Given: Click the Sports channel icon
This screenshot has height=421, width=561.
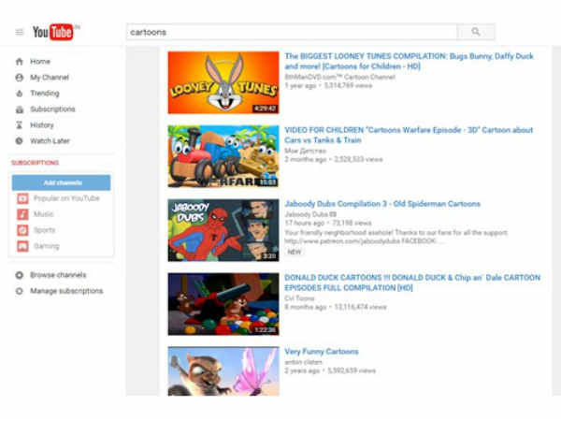Looking at the screenshot, I should pos(22,230).
